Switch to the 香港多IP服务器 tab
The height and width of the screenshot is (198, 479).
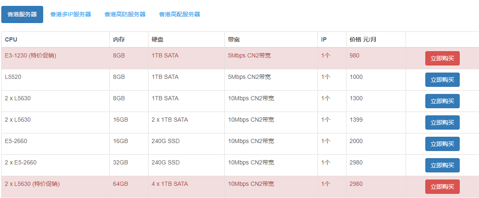coord(70,14)
